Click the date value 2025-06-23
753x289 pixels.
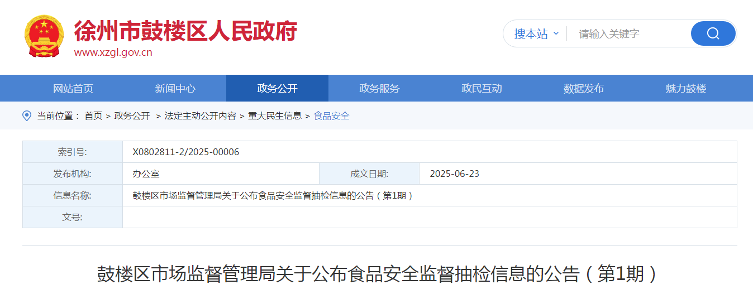tap(454, 174)
